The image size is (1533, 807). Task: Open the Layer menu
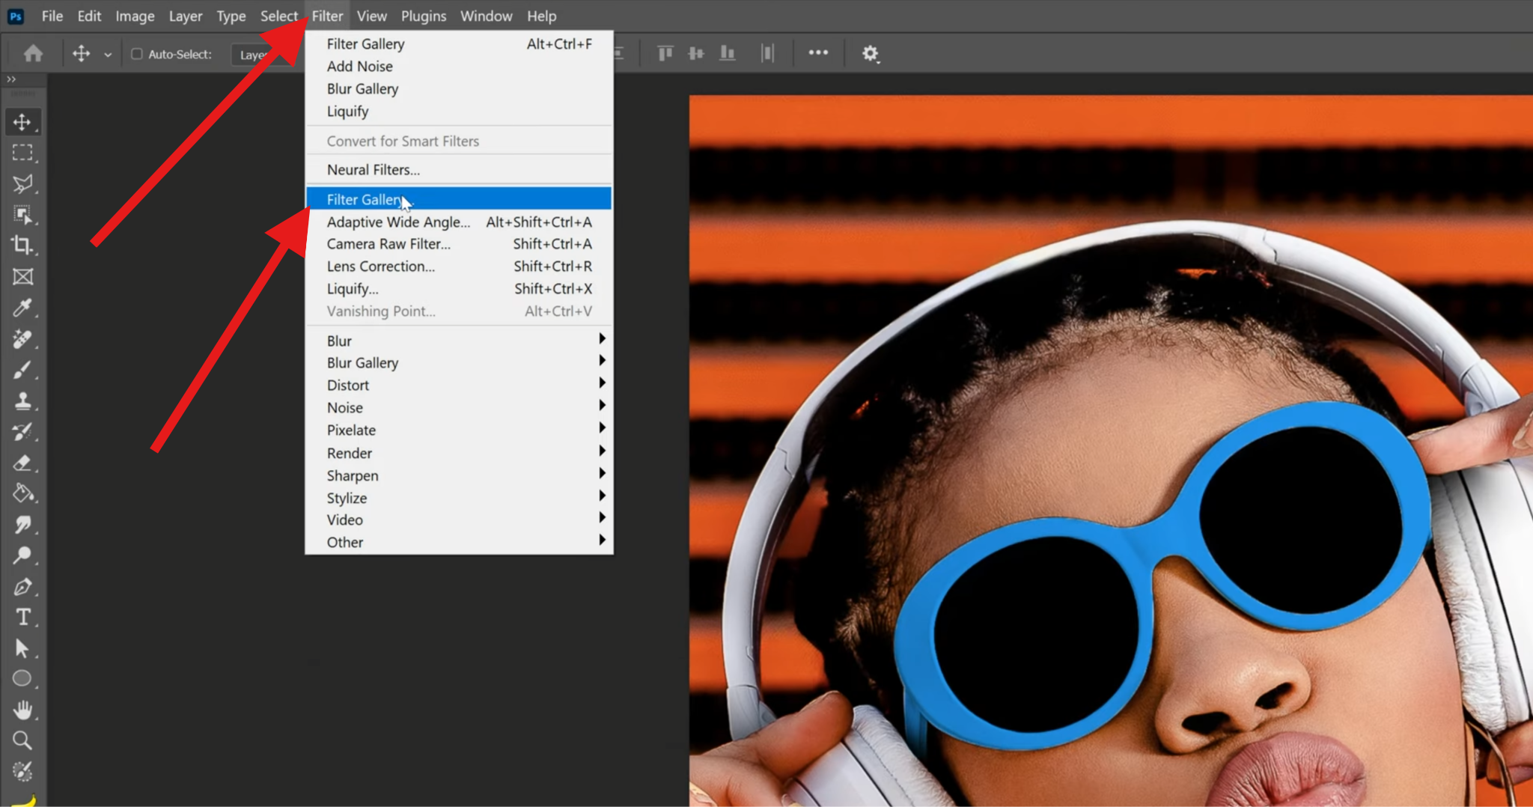click(186, 16)
